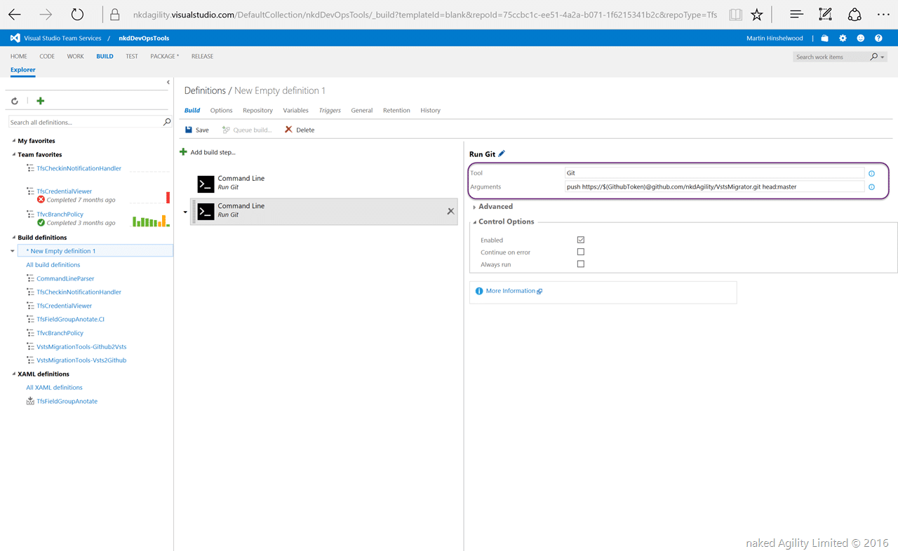Open the help question mark icon
This screenshot has width=898, height=551.
pos(878,38)
